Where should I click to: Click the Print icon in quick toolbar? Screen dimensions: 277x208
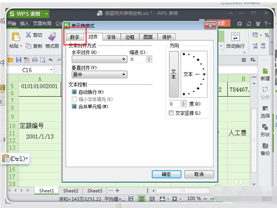click(35, 60)
